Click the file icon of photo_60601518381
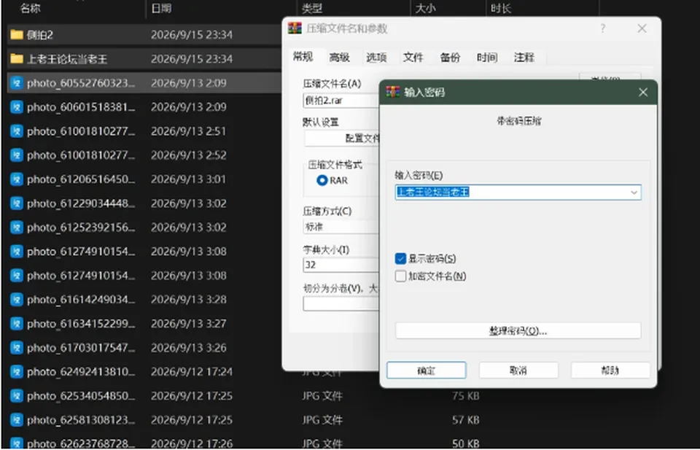The image size is (700, 450). tap(17, 107)
